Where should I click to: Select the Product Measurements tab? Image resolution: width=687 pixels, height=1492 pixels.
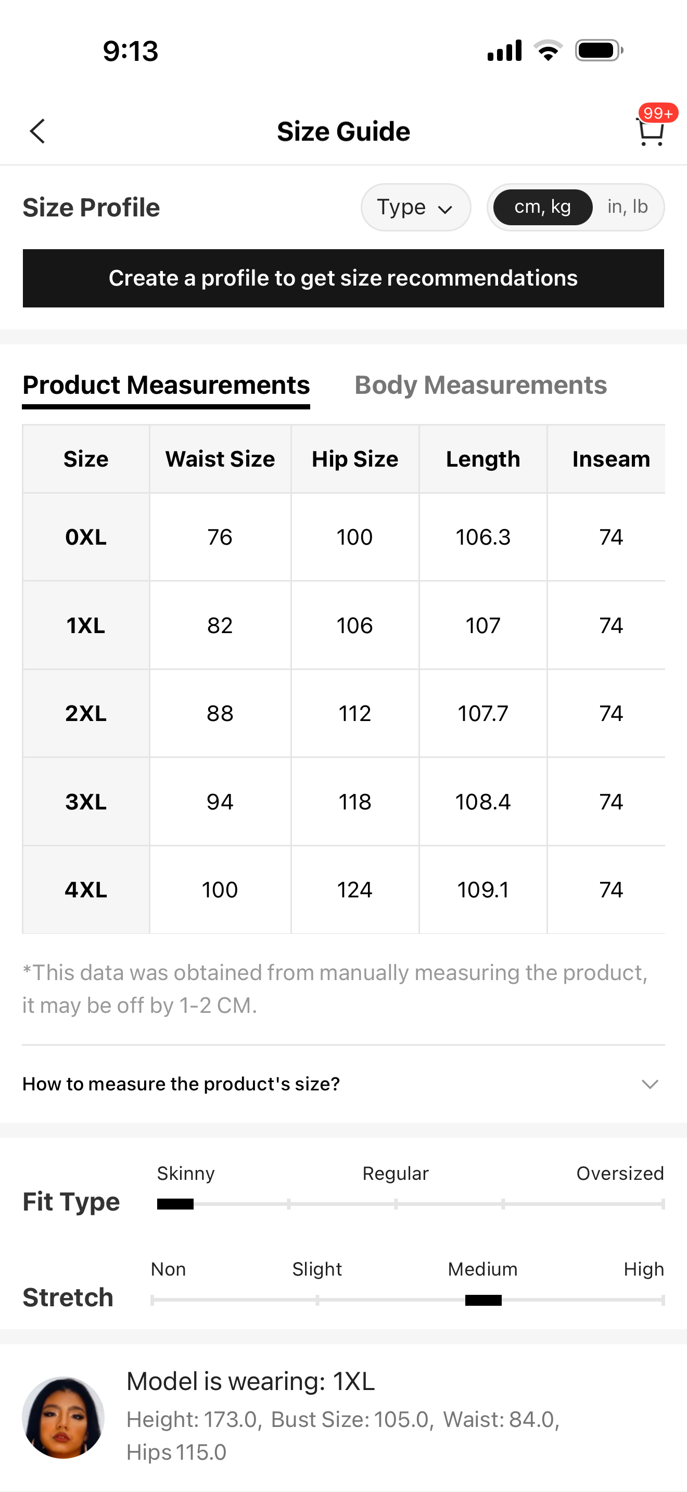click(166, 385)
